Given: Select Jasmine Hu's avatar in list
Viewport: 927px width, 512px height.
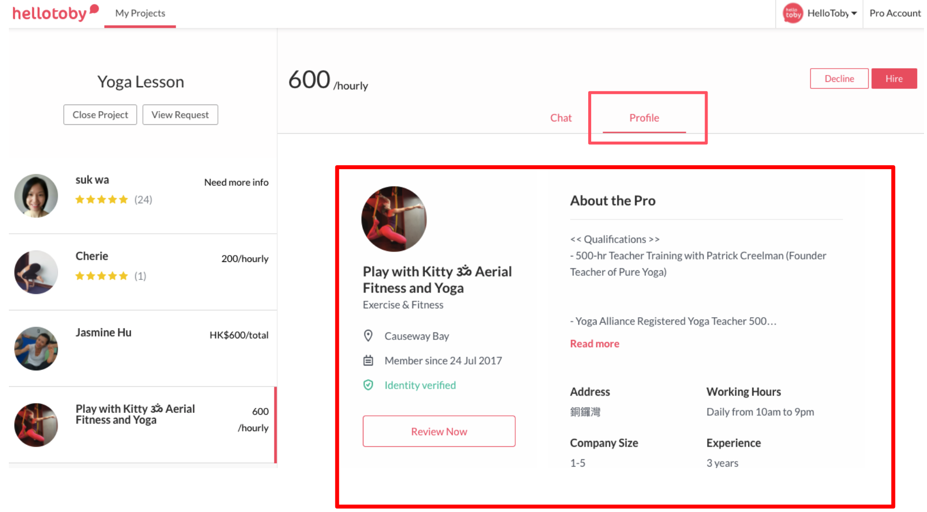Looking at the screenshot, I should 36,348.
